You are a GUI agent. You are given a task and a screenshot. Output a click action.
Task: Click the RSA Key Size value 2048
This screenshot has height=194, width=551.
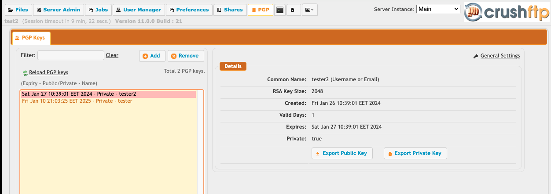(x=317, y=91)
